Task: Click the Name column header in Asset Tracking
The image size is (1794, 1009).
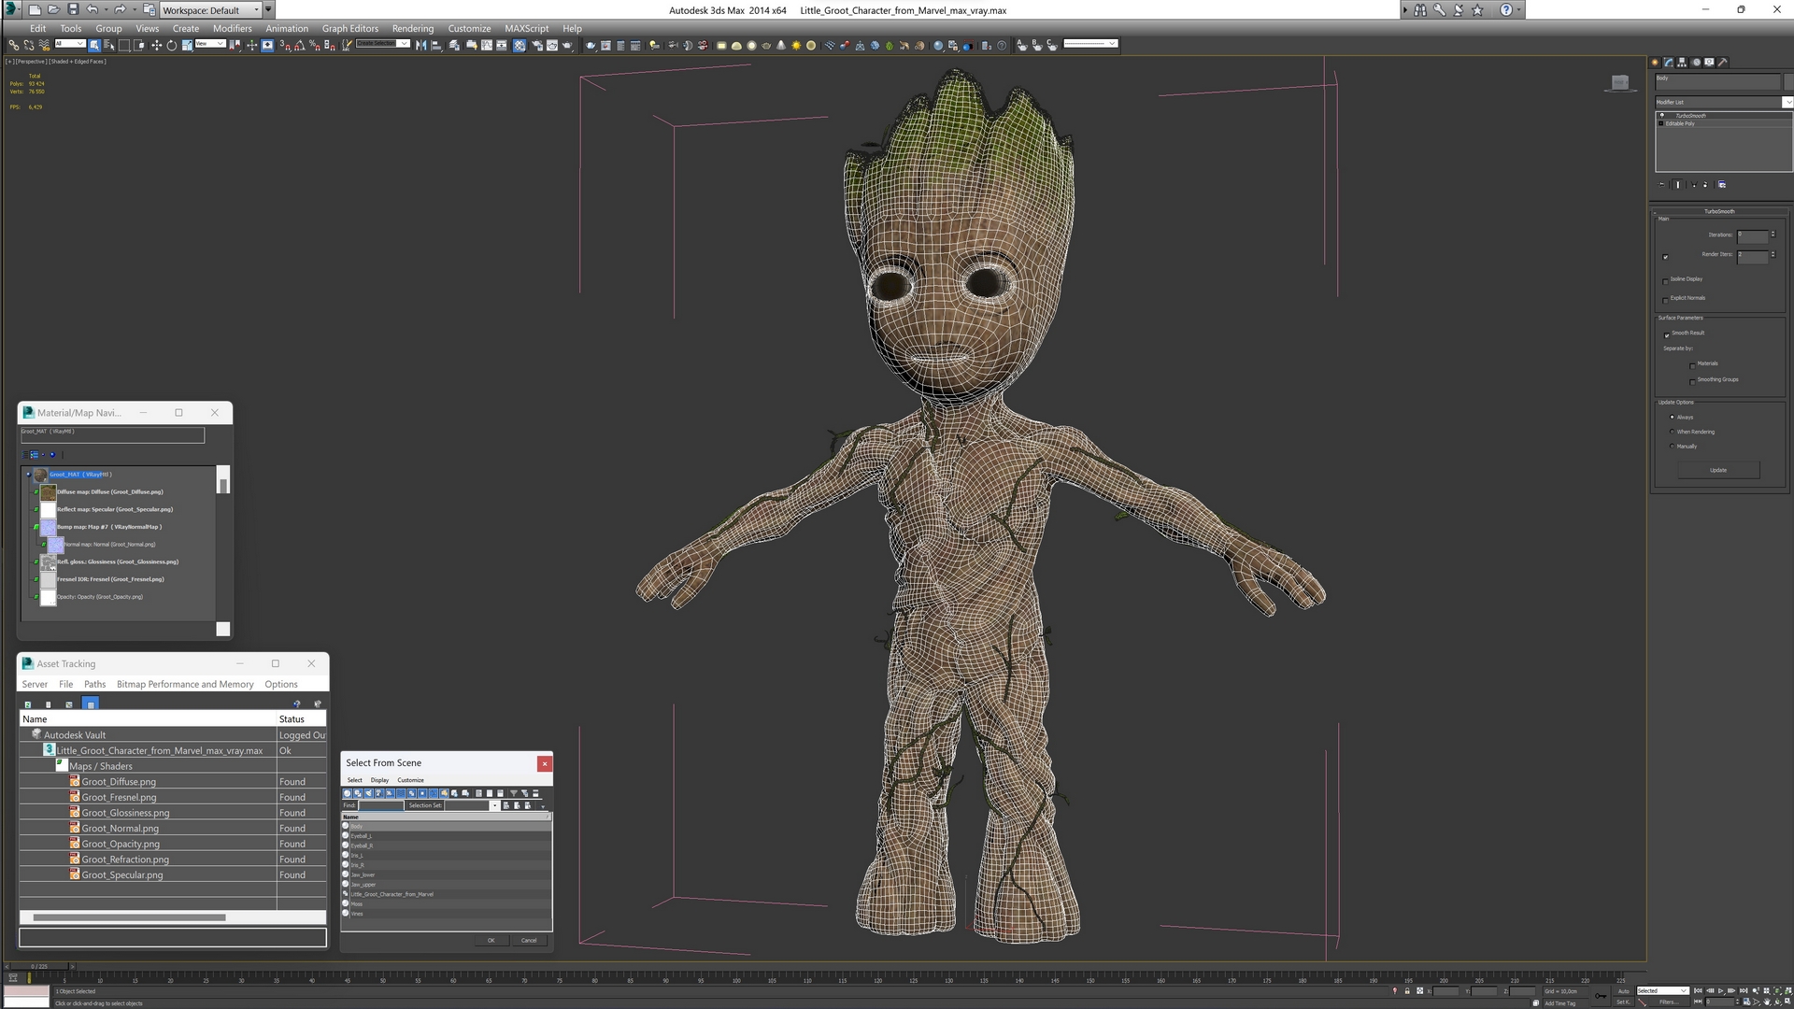Action: tap(148, 719)
